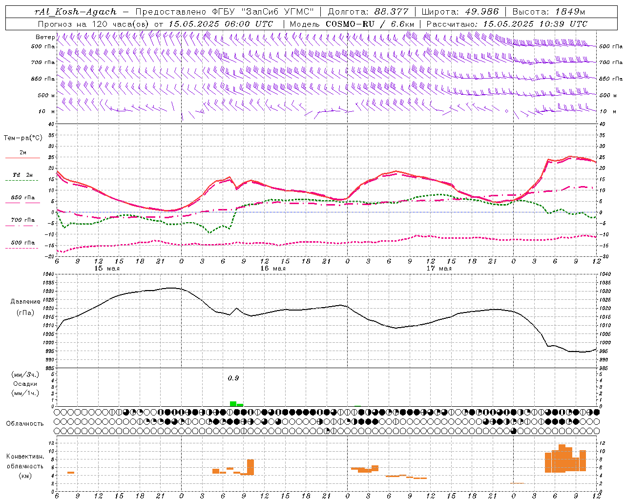
Task: Click the 0.9 precipitation amount value
Action: click(x=233, y=378)
